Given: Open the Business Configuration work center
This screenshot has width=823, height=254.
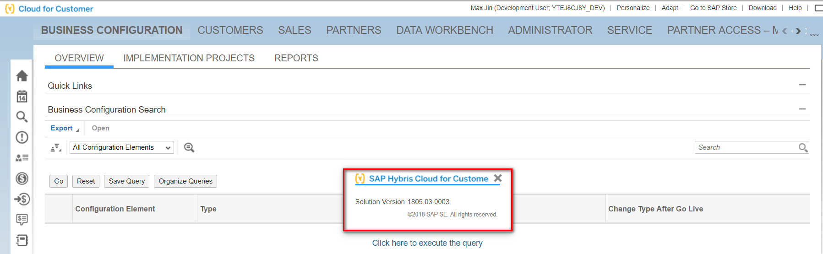Looking at the screenshot, I should (x=112, y=30).
